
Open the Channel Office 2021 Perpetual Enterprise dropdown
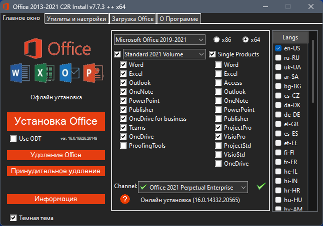coord(193,187)
